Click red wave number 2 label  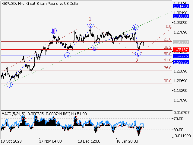[137, 60]
